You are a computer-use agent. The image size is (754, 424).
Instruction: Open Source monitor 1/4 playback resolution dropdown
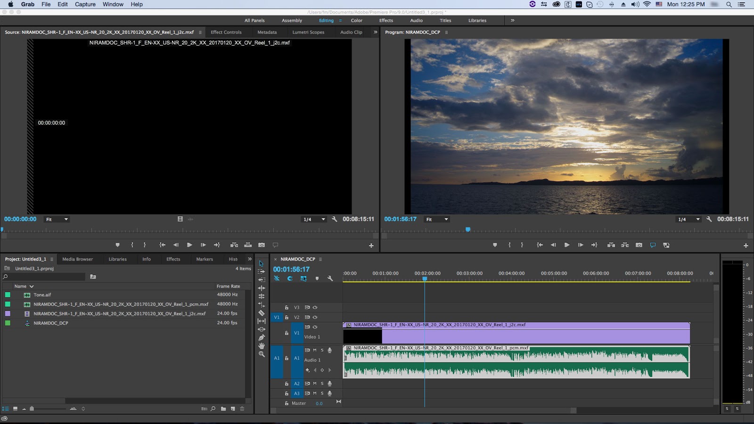pos(314,219)
